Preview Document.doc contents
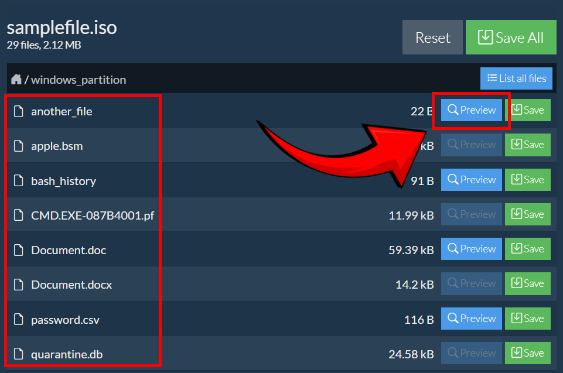Image resolution: width=563 pixels, height=373 pixels. (471, 248)
